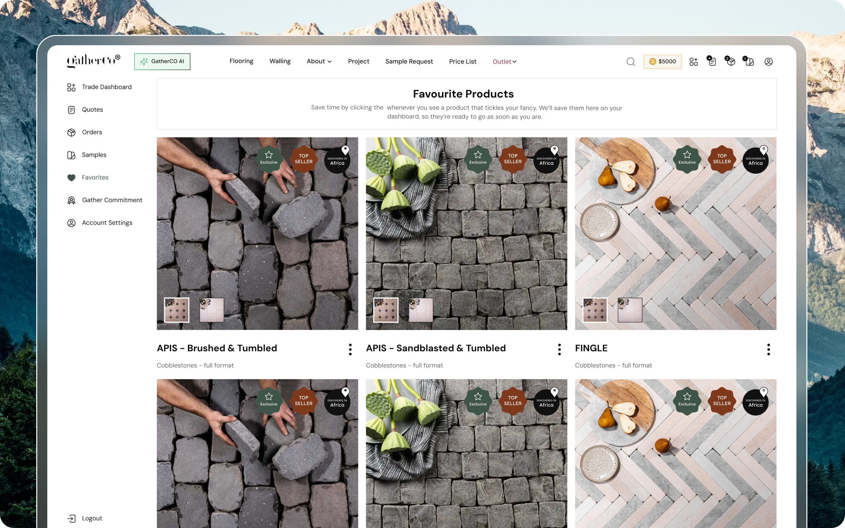Open the orders box icon in header
845x528 pixels.
coord(730,61)
